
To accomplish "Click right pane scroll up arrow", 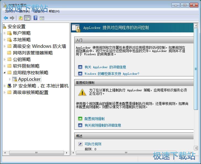I will point(196,26).
